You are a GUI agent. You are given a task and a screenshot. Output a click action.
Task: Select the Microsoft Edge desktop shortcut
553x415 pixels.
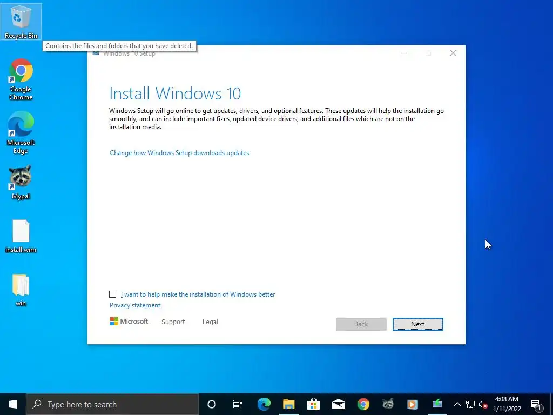coord(21,133)
